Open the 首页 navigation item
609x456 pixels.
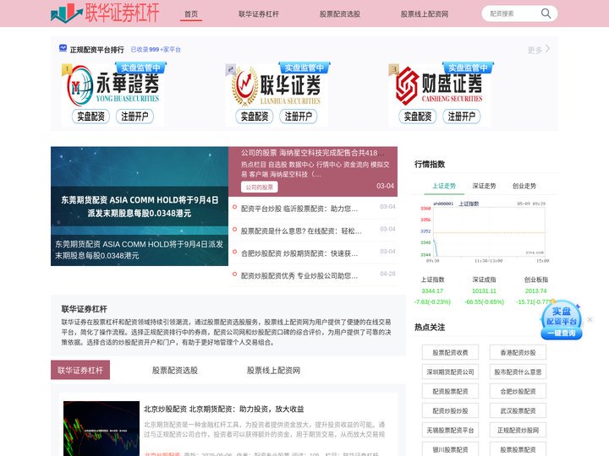coord(191,14)
